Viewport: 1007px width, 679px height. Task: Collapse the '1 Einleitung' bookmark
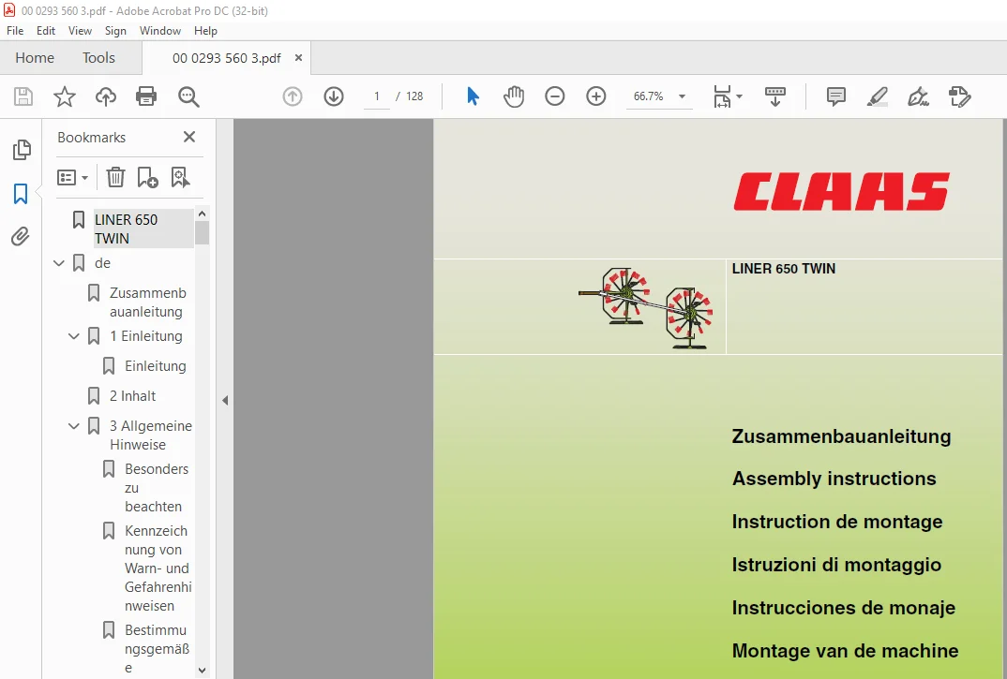(x=74, y=336)
